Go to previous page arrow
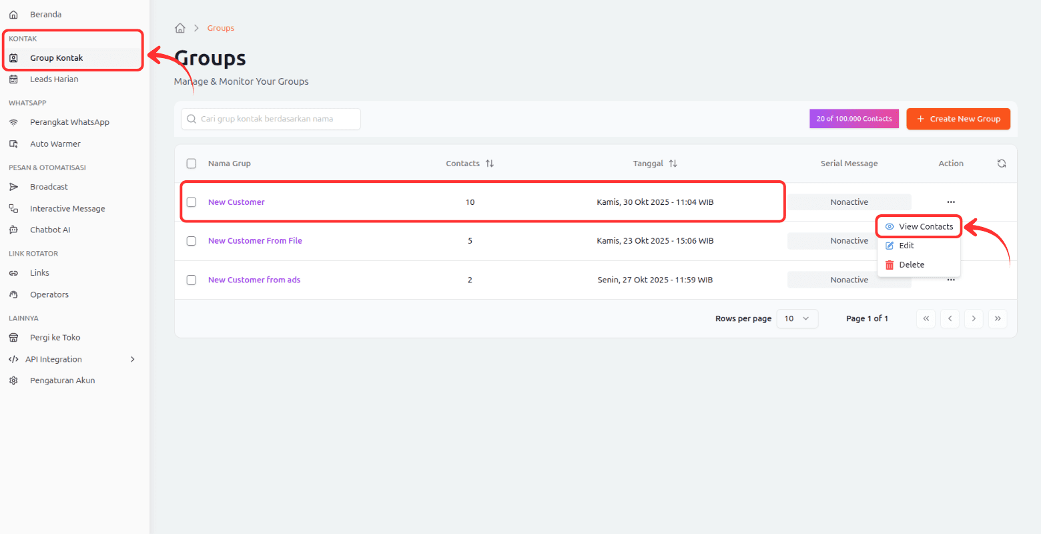 950,318
